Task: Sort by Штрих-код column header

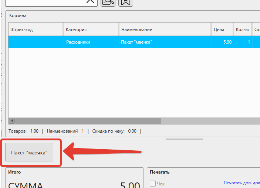Action: [36, 30]
